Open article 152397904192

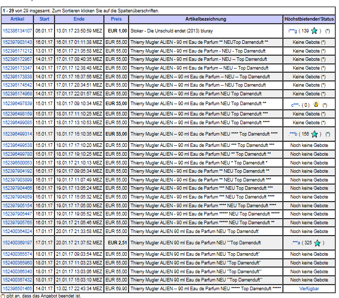pyautogui.click(x=17, y=171)
